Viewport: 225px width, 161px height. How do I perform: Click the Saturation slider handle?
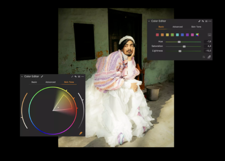184,46
